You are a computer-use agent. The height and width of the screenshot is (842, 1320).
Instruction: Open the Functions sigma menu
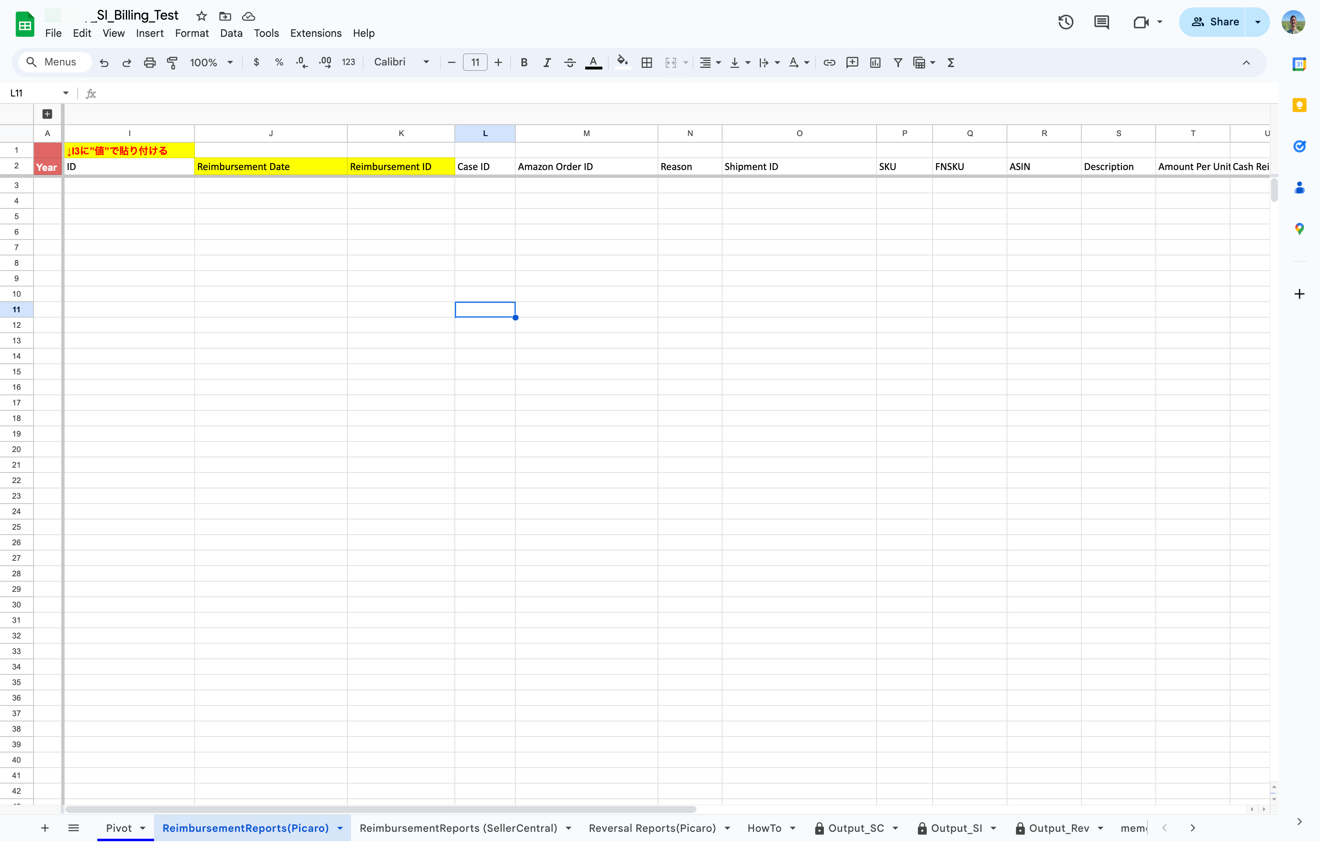(951, 63)
